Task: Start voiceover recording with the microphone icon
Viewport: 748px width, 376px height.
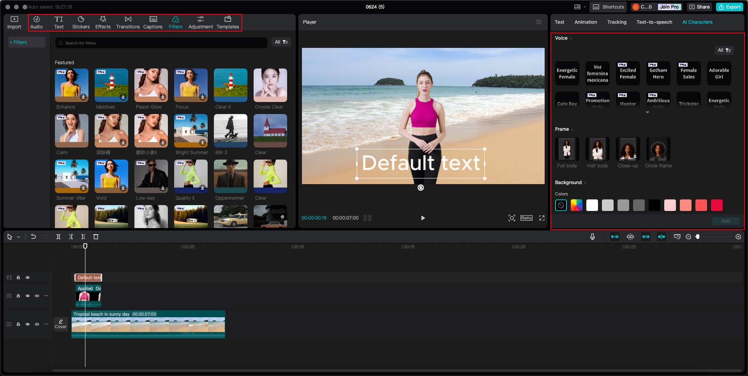Action: 593,237
